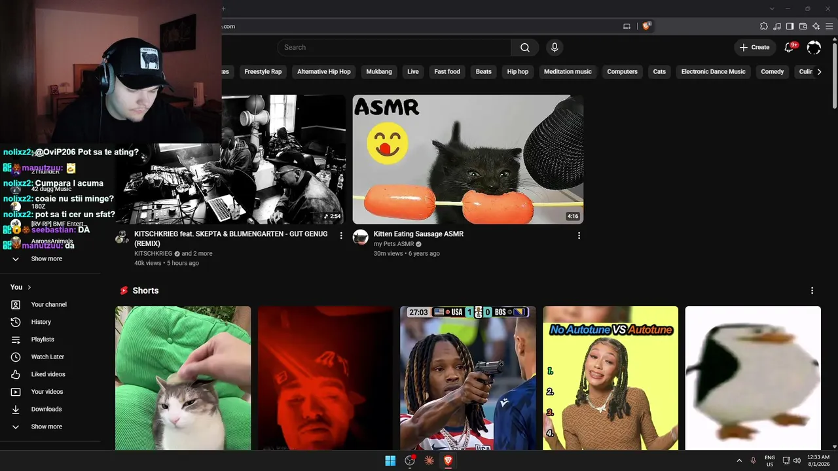Filter by the Hip hop chip
The height and width of the screenshot is (471, 838).
click(518, 72)
